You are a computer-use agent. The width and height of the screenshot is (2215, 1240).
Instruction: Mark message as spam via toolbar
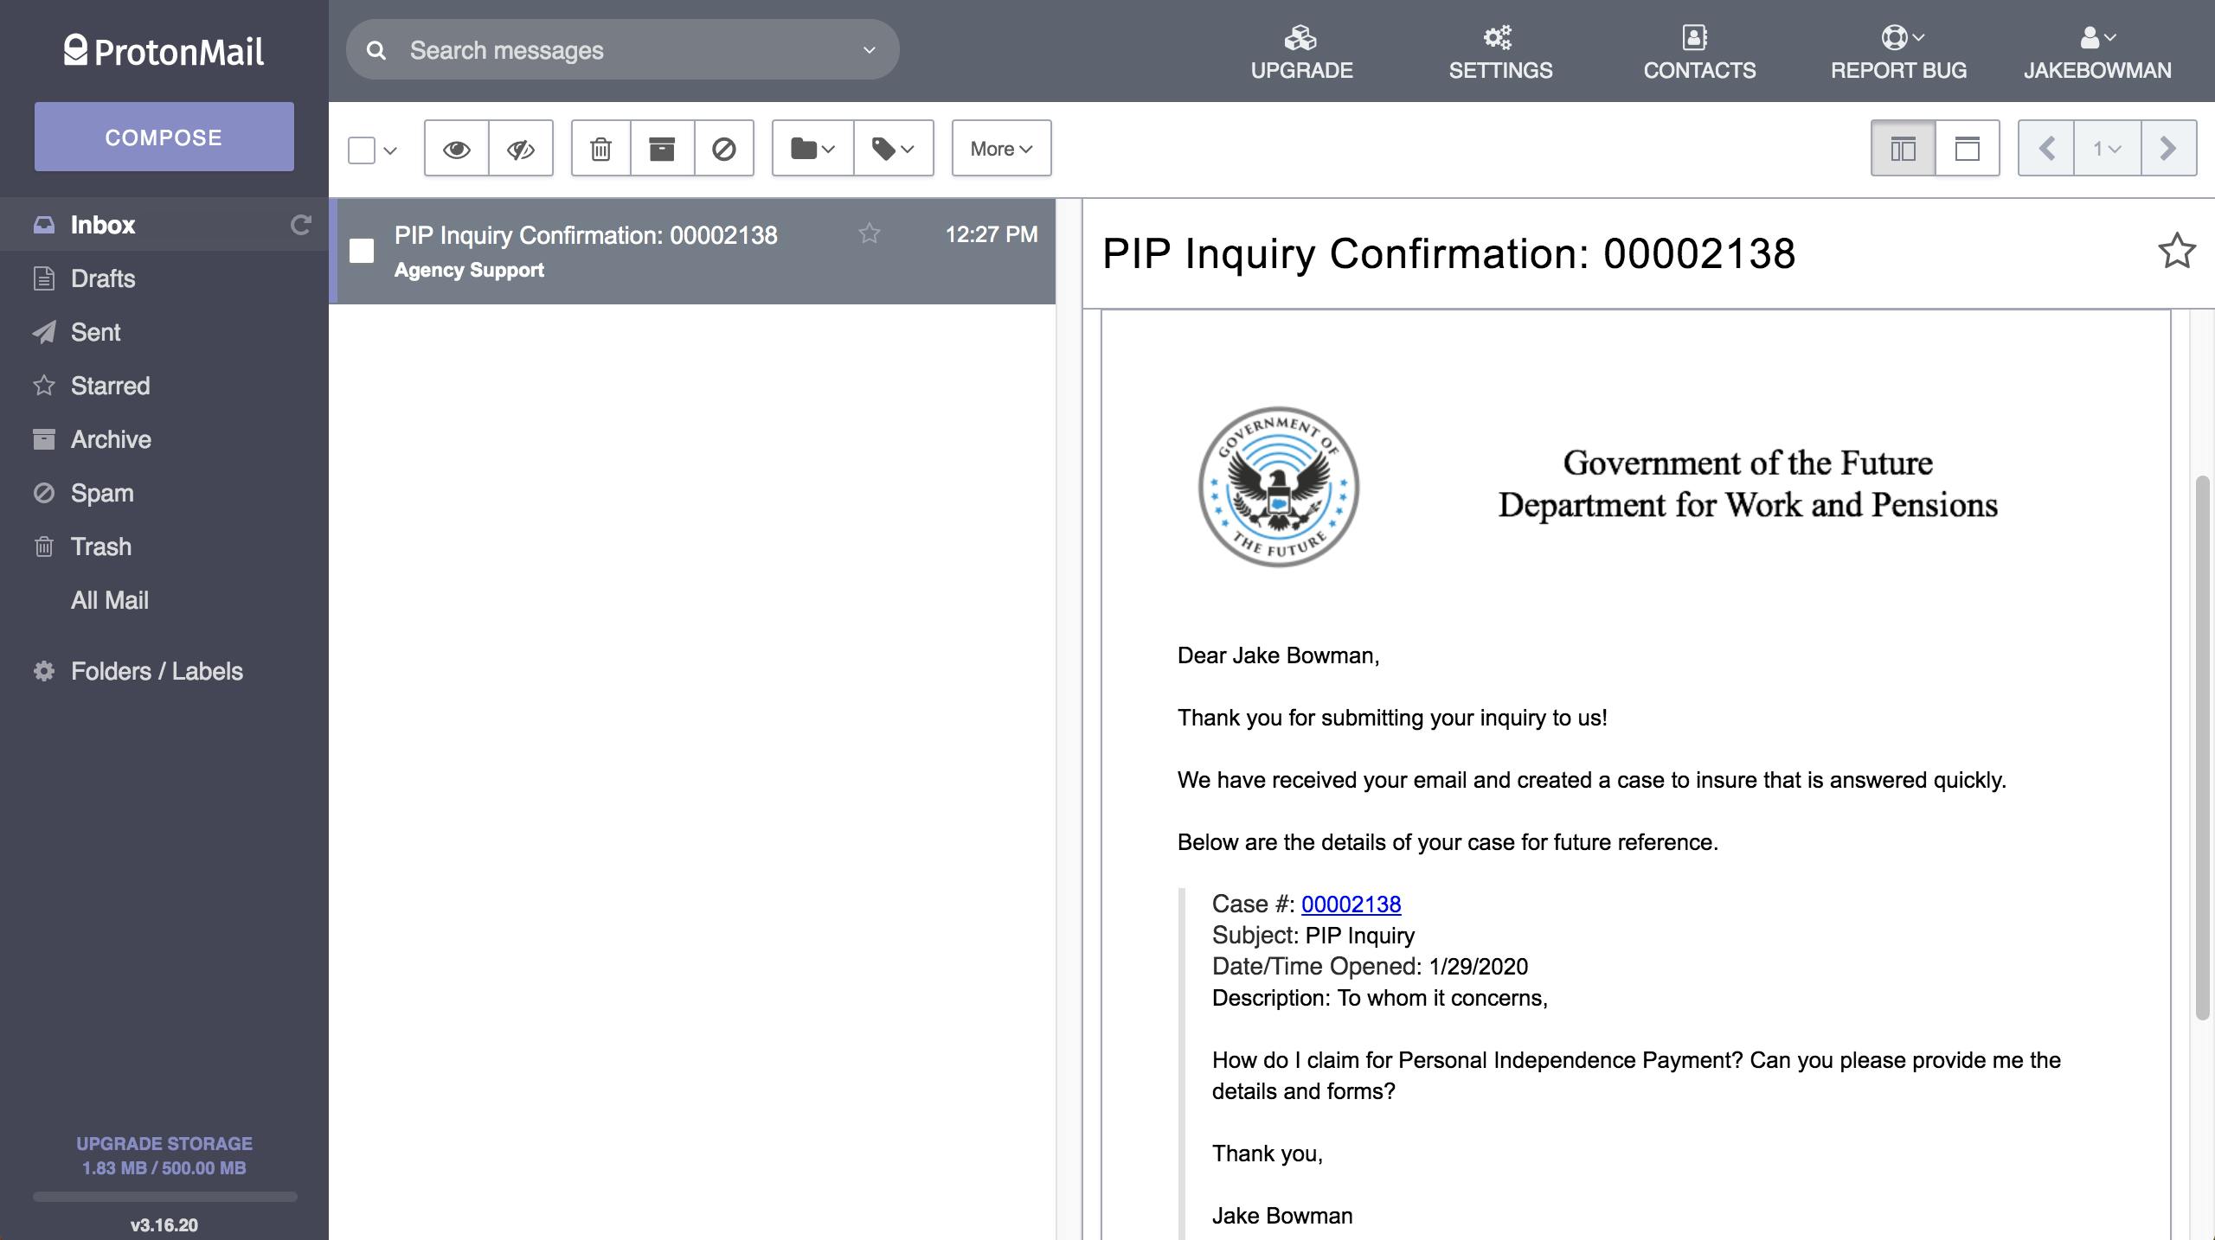[x=723, y=149]
